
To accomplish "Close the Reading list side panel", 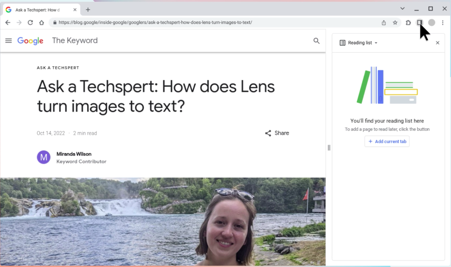I will pyautogui.click(x=437, y=43).
